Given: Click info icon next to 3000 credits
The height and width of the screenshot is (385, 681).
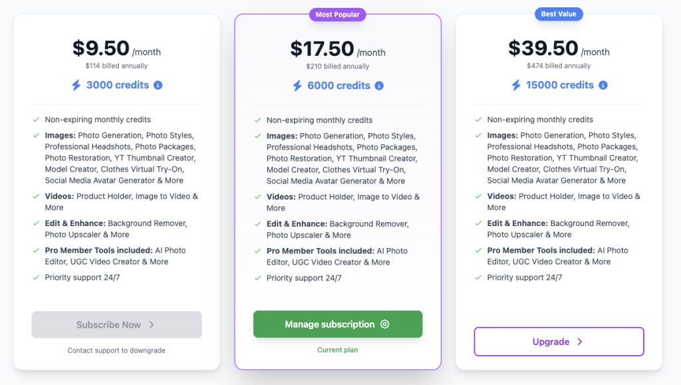Looking at the screenshot, I should [x=158, y=85].
